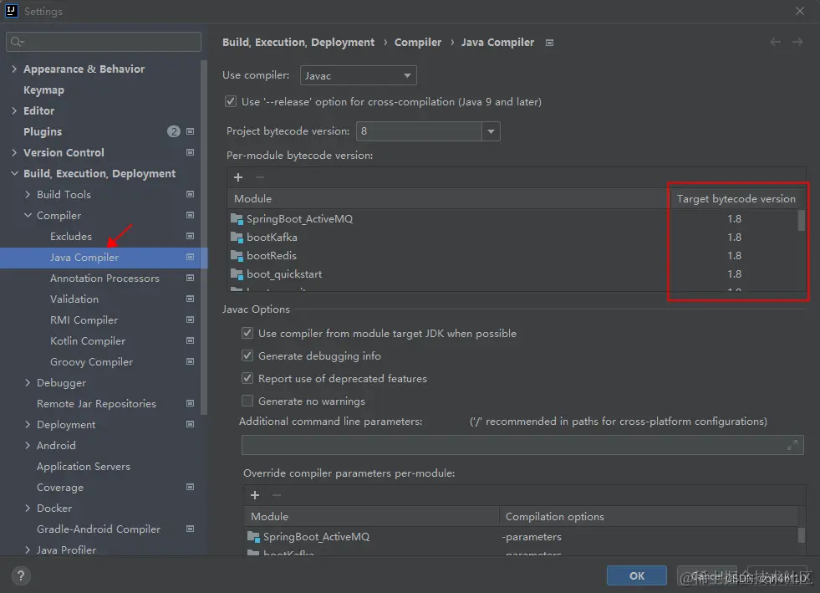Expand the Deployment node
This screenshot has width=820, height=593.
(28, 425)
